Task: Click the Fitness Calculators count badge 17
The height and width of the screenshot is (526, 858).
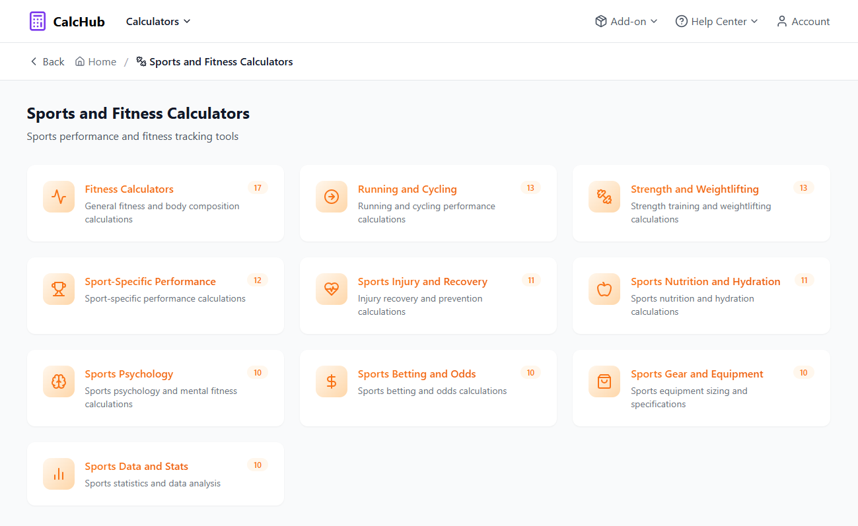Action: coord(258,188)
